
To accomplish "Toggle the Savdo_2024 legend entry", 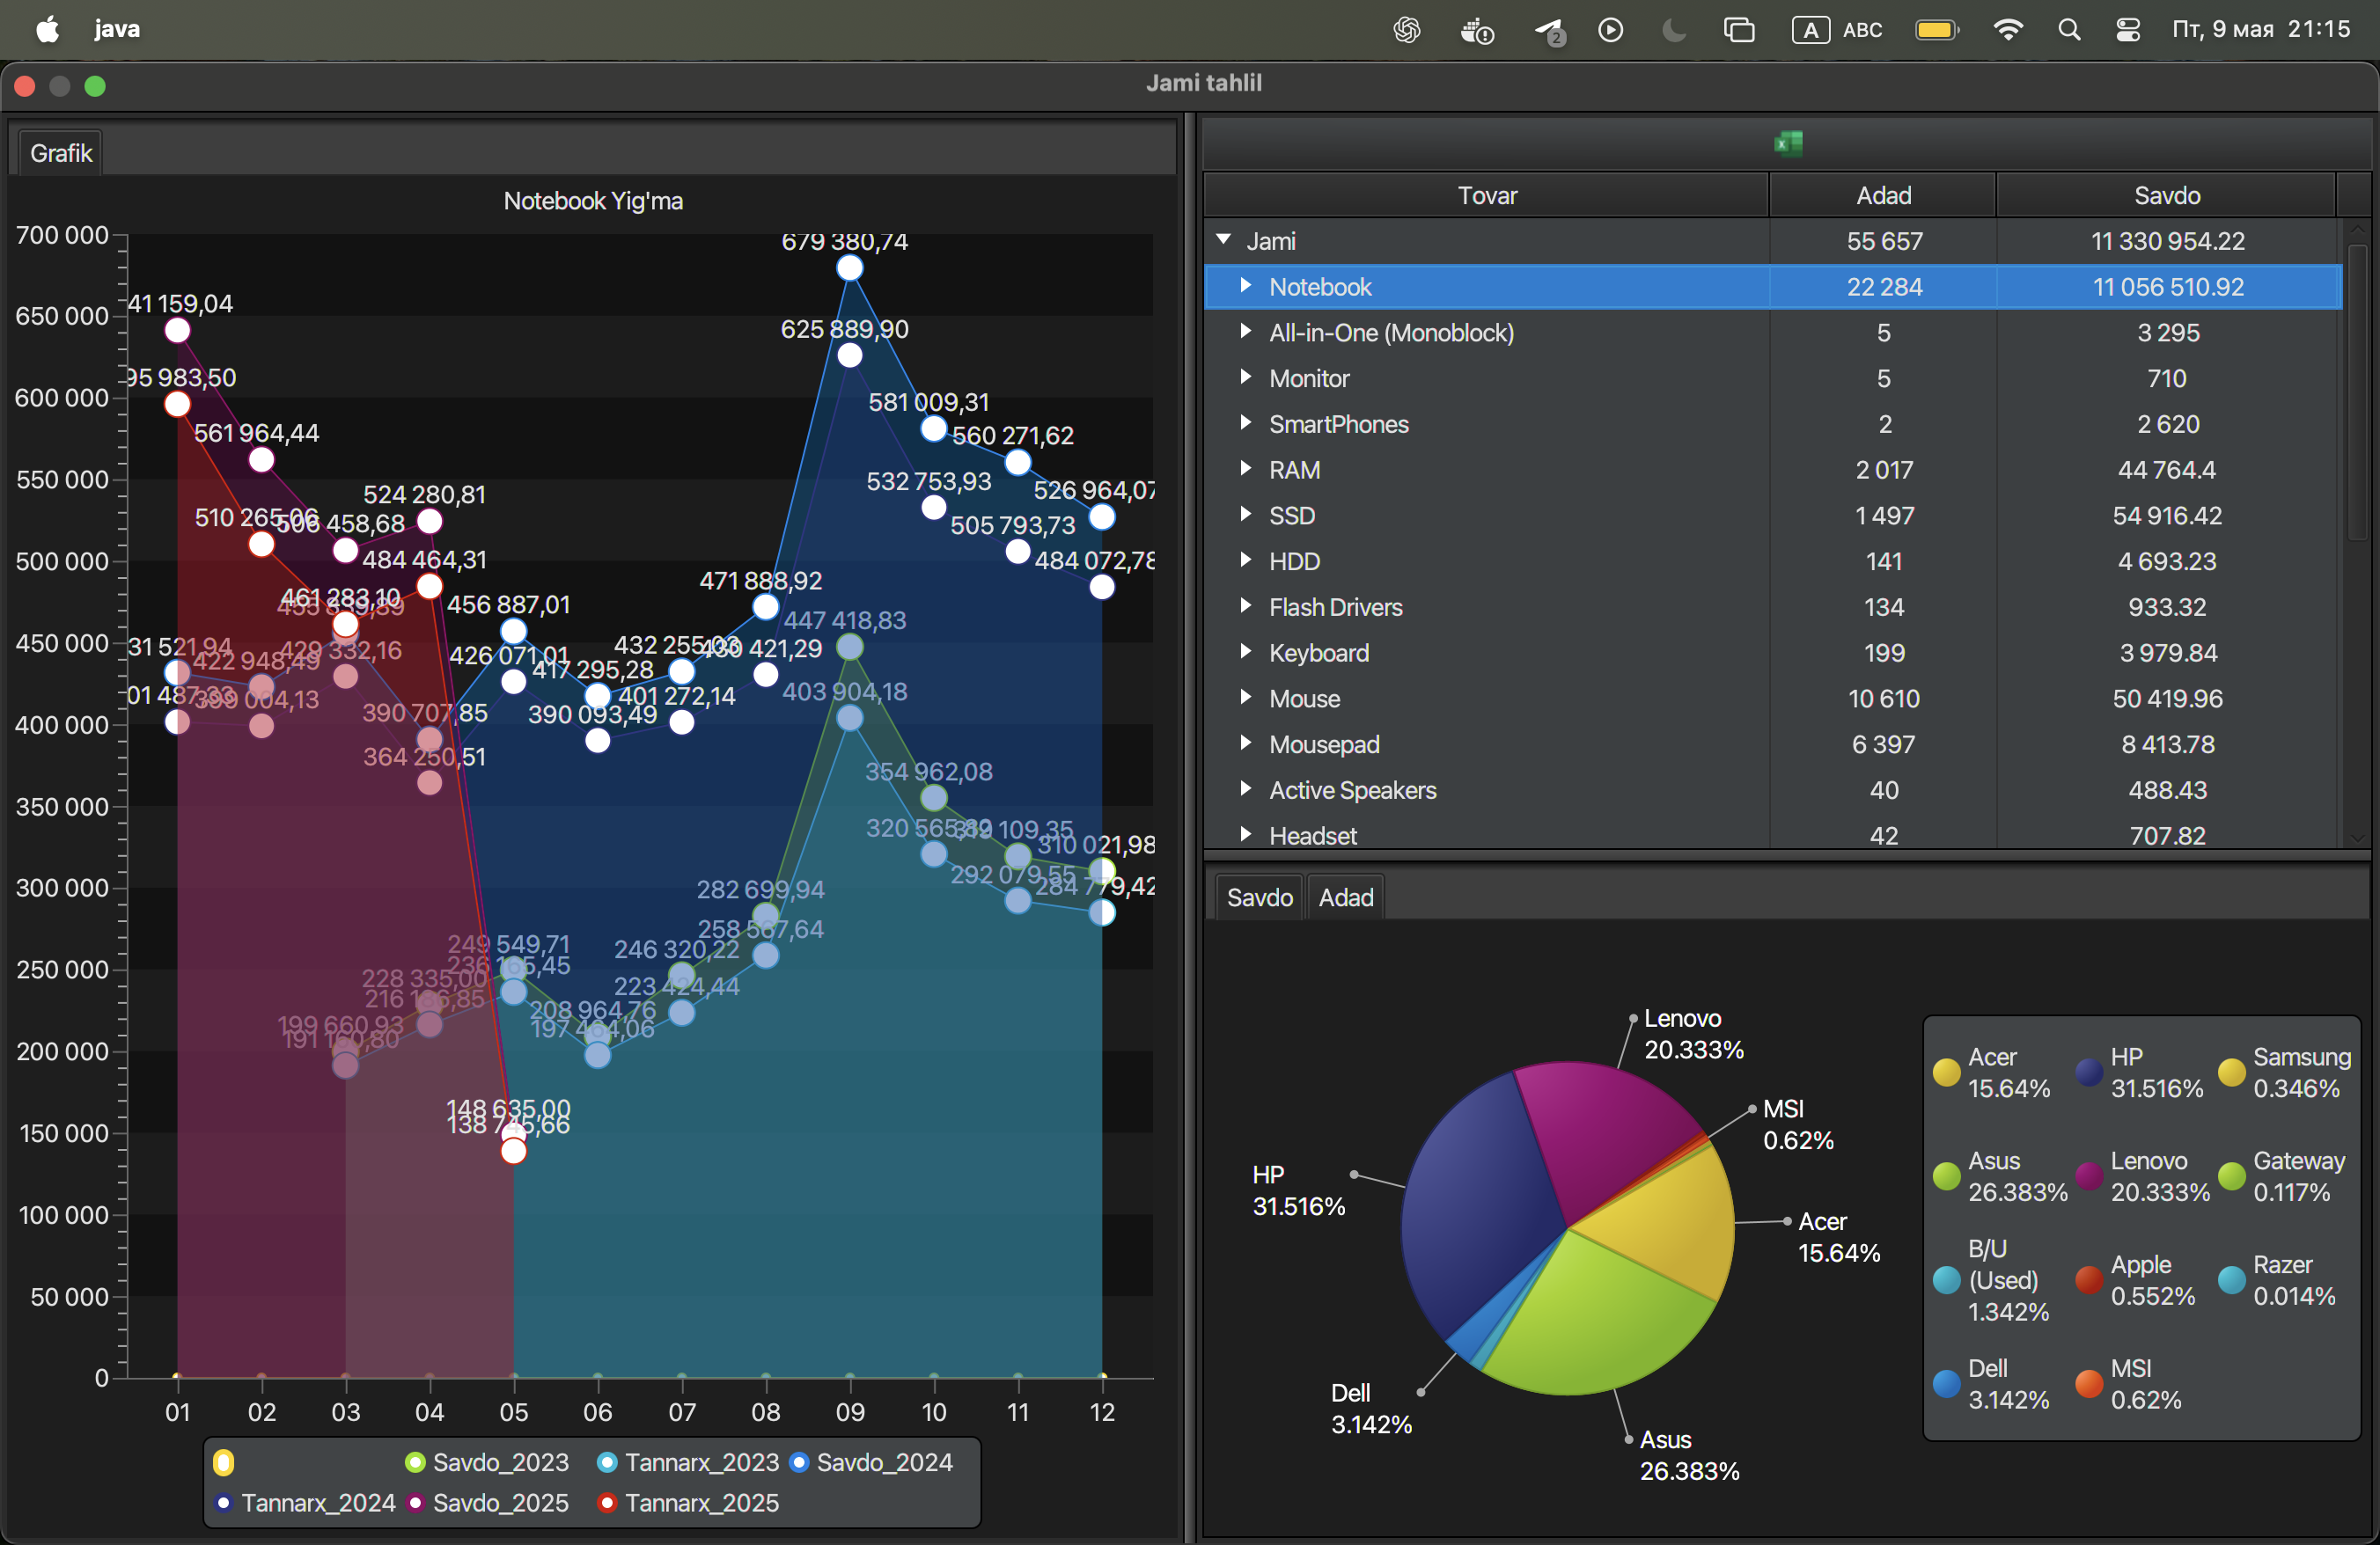I will (870, 1462).
